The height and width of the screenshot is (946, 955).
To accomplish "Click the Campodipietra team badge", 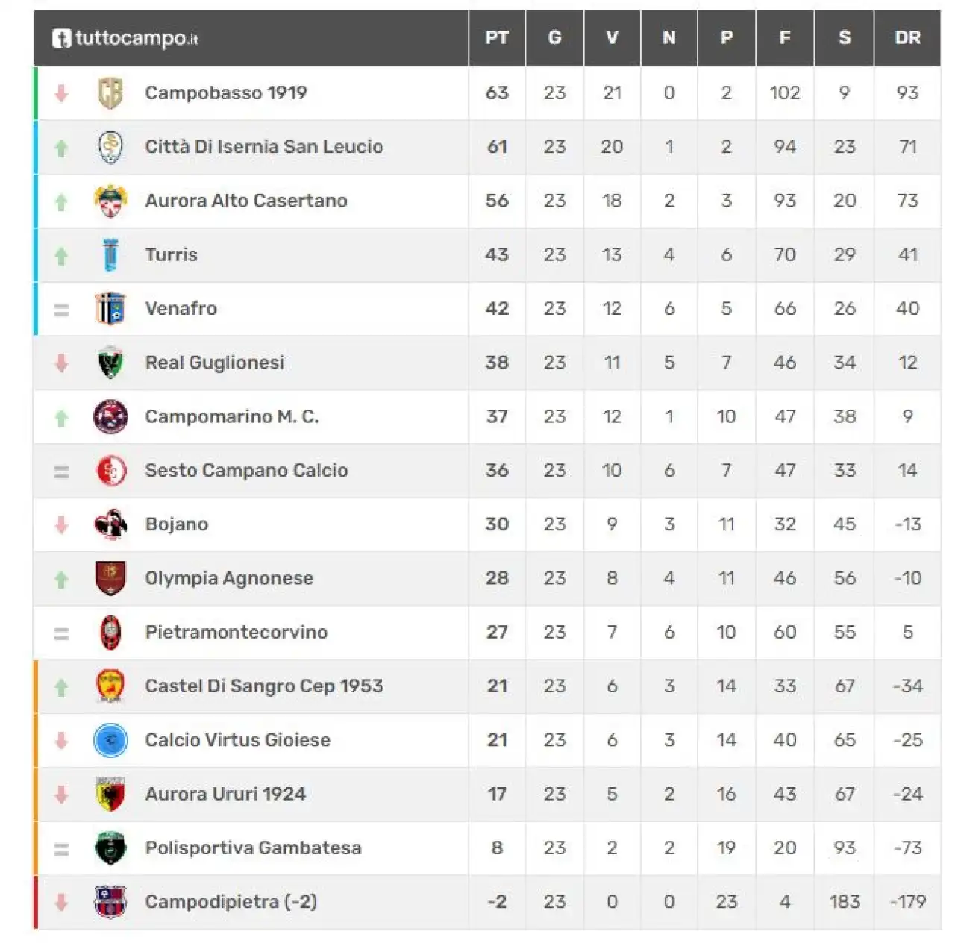I will pyautogui.click(x=110, y=902).
